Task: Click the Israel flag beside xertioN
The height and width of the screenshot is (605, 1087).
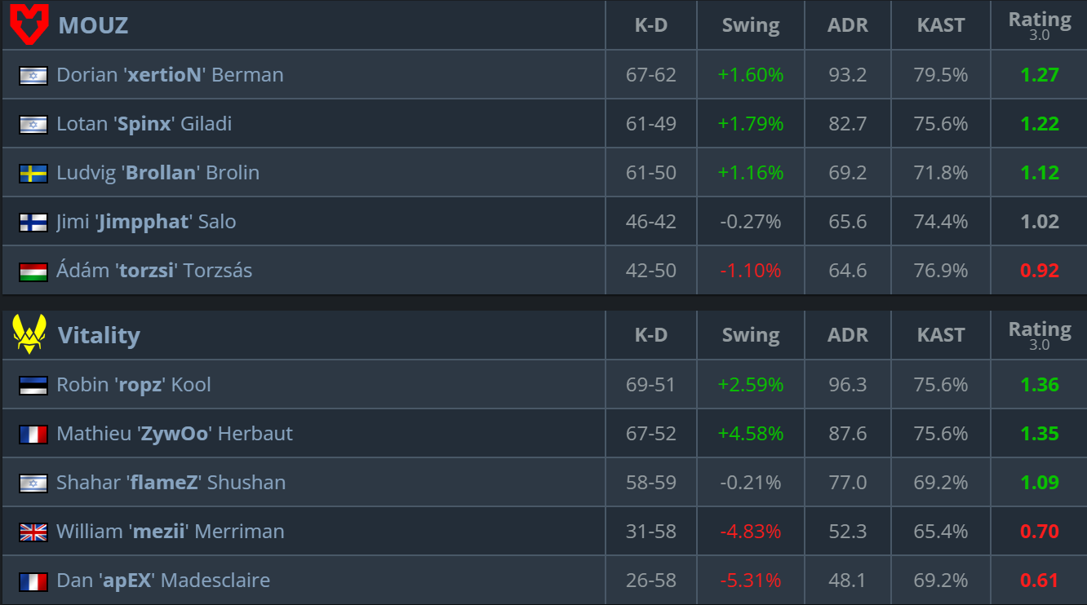Action: click(x=33, y=75)
